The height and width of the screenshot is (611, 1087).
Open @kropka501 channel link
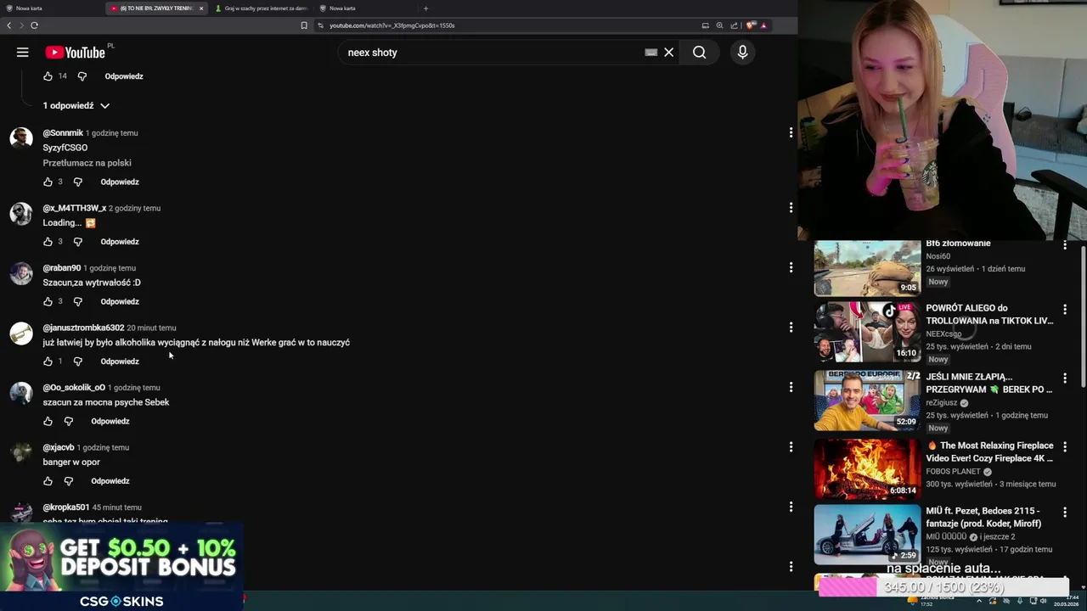[66, 507]
